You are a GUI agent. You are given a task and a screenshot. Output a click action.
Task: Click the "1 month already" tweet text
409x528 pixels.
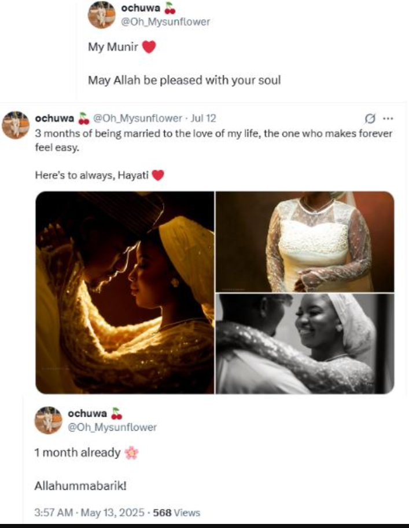coord(78,453)
